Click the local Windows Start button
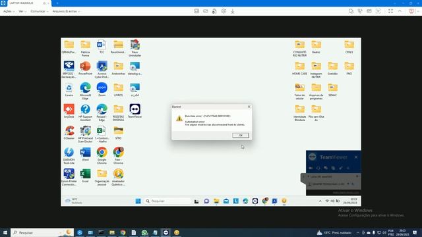 tap(5, 232)
